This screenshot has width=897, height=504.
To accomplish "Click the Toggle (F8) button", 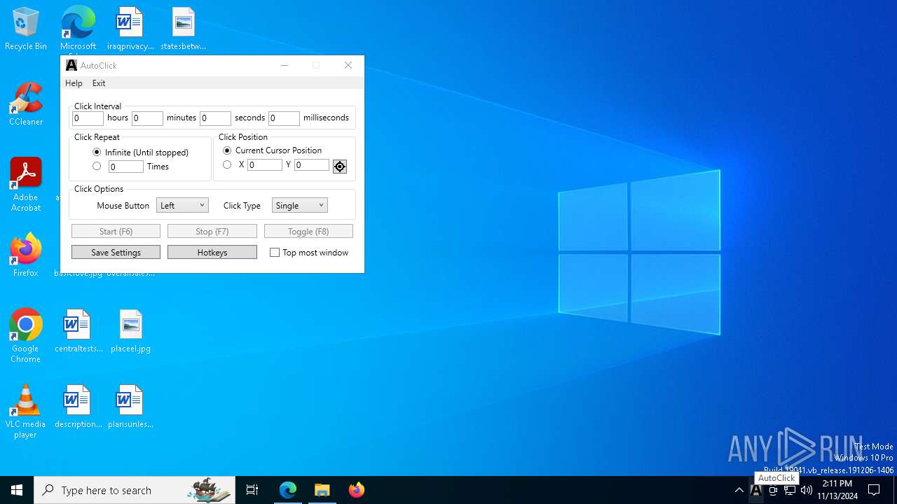I will pyautogui.click(x=308, y=232).
